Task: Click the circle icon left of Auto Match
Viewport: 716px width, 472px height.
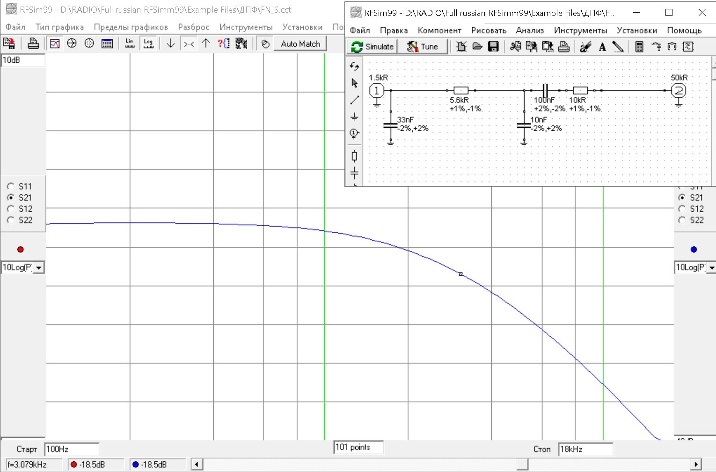Action: click(x=265, y=44)
